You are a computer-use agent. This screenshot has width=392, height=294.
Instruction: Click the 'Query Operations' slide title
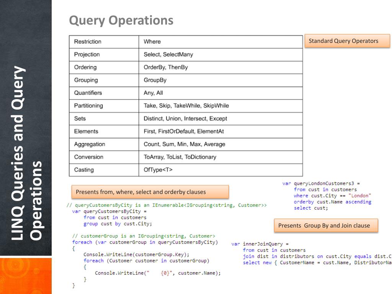click(x=121, y=21)
